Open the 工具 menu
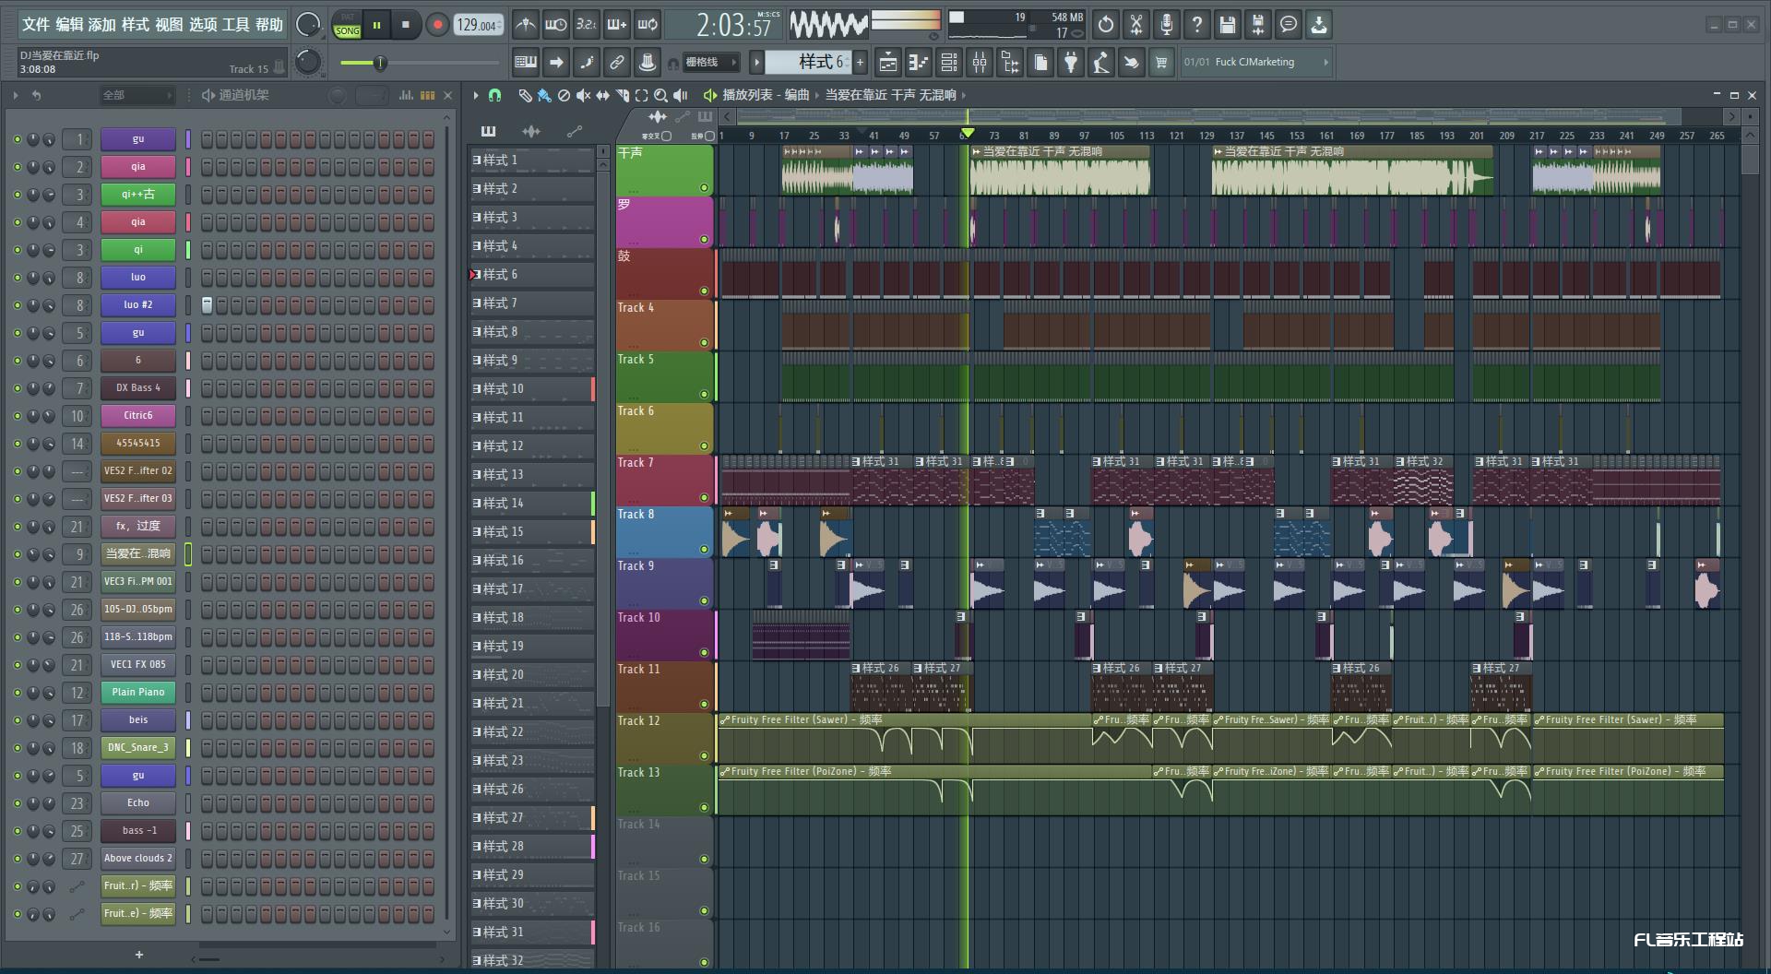This screenshot has height=974, width=1771. tap(235, 25)
